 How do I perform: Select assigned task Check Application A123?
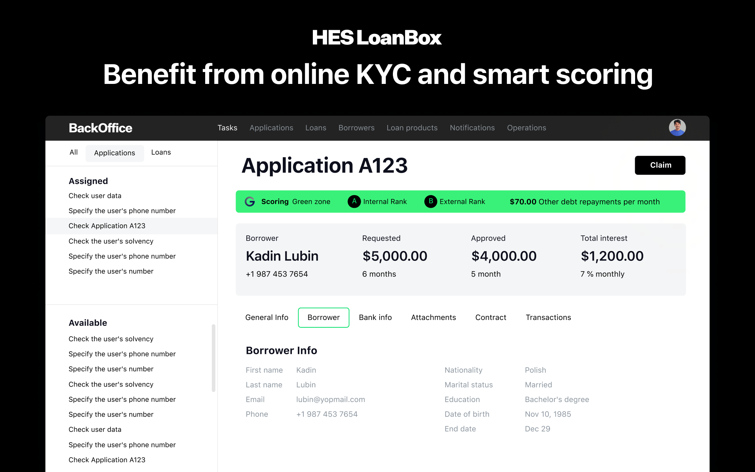pos(107,226)
